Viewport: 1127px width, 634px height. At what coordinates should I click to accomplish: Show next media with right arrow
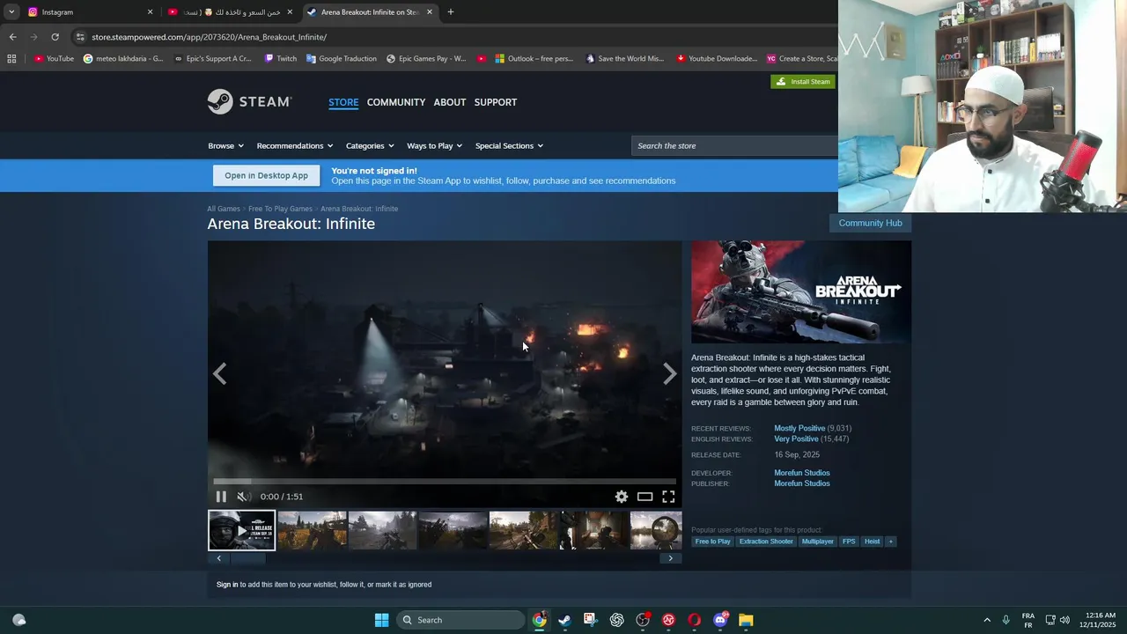(x=670, y=374)
